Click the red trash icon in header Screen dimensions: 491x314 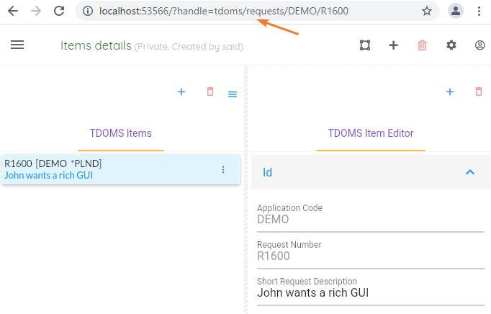click(x=422, y=45)
